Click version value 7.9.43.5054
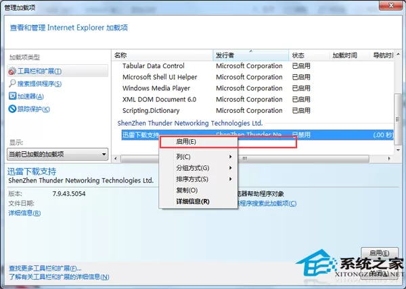Viewport: 406px width, 289px height. [69, 194]
